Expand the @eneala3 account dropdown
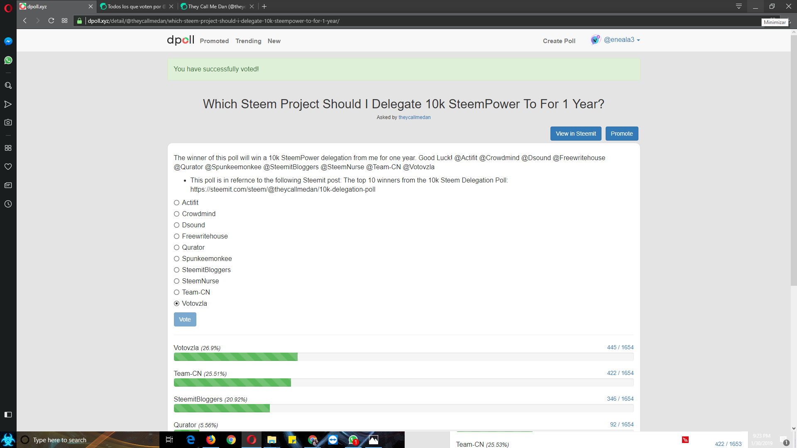 [621, 40]
